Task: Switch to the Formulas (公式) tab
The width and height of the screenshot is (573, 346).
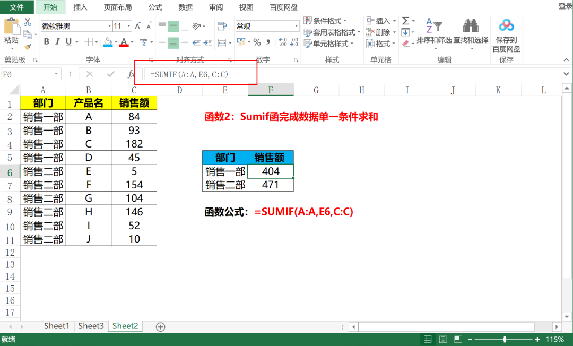Action: point(155,7)
